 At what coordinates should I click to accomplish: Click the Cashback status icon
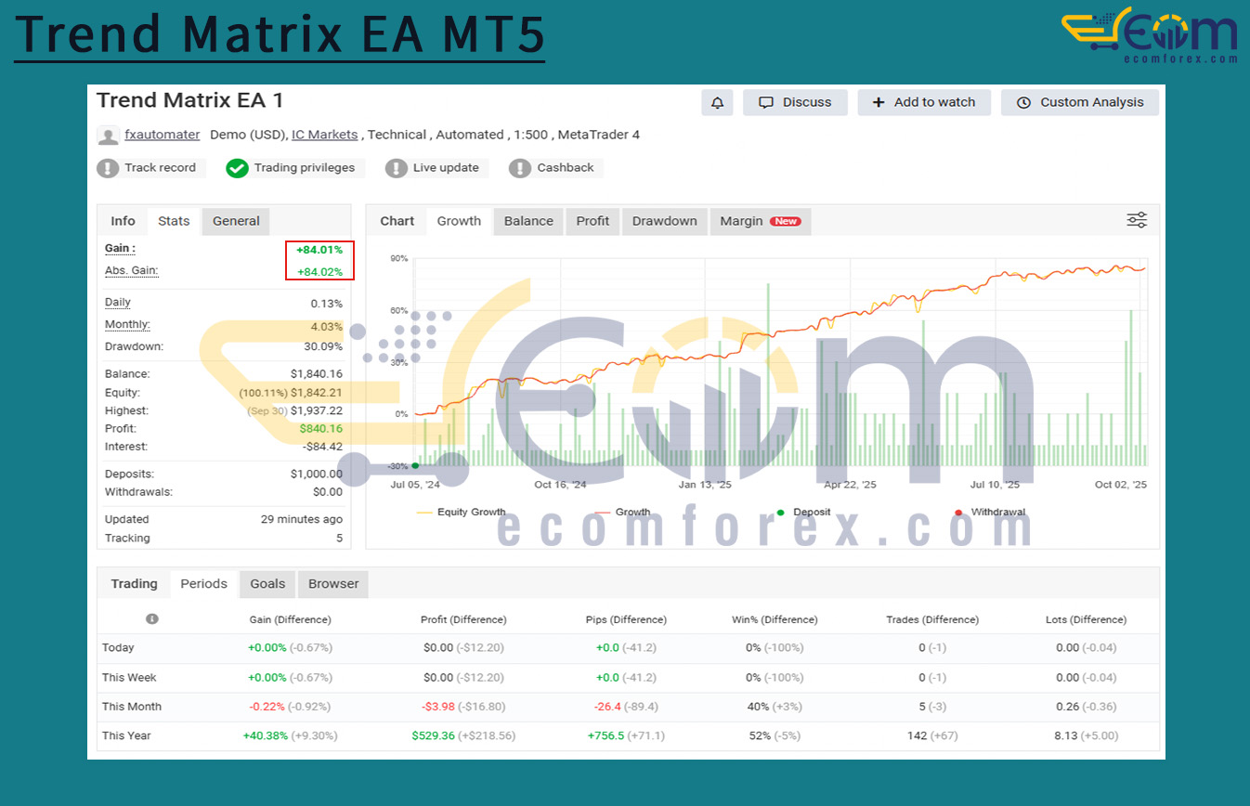[x=520, y=168]
